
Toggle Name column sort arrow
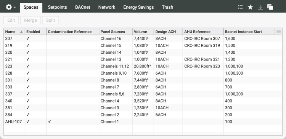tap(21, 32)
